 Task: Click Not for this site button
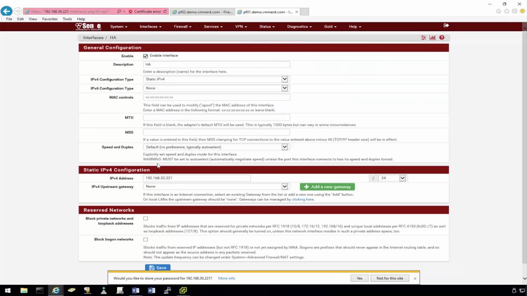pyautogui.click(x=390, y=278)
